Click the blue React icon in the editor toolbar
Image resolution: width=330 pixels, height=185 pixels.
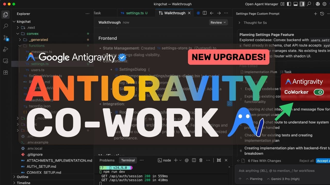[198, 13]
